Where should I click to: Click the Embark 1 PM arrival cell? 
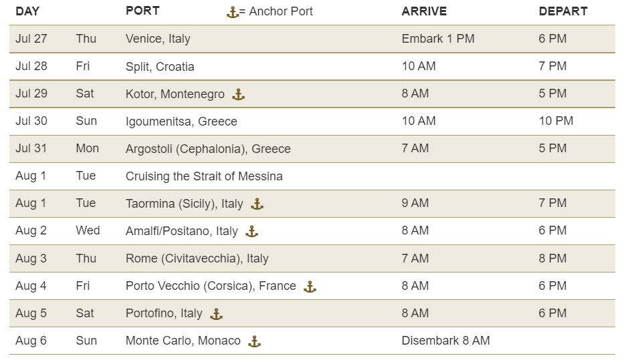(438, 39)
